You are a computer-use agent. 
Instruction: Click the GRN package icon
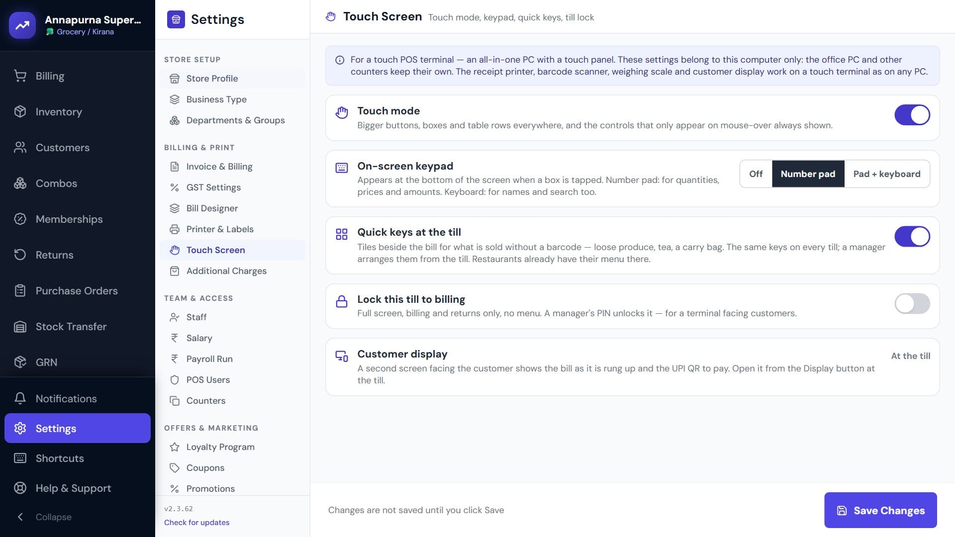pos(20,362)
